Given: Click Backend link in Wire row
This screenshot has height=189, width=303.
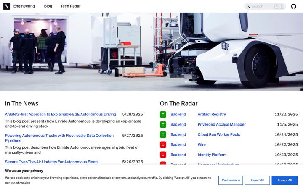Looking at the screenshot, I should coord(178,144).
